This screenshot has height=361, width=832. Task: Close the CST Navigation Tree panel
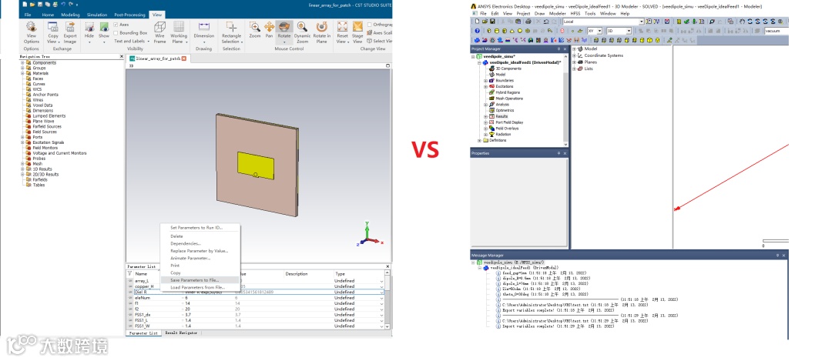pyautogui.click(x=122, y=56)
